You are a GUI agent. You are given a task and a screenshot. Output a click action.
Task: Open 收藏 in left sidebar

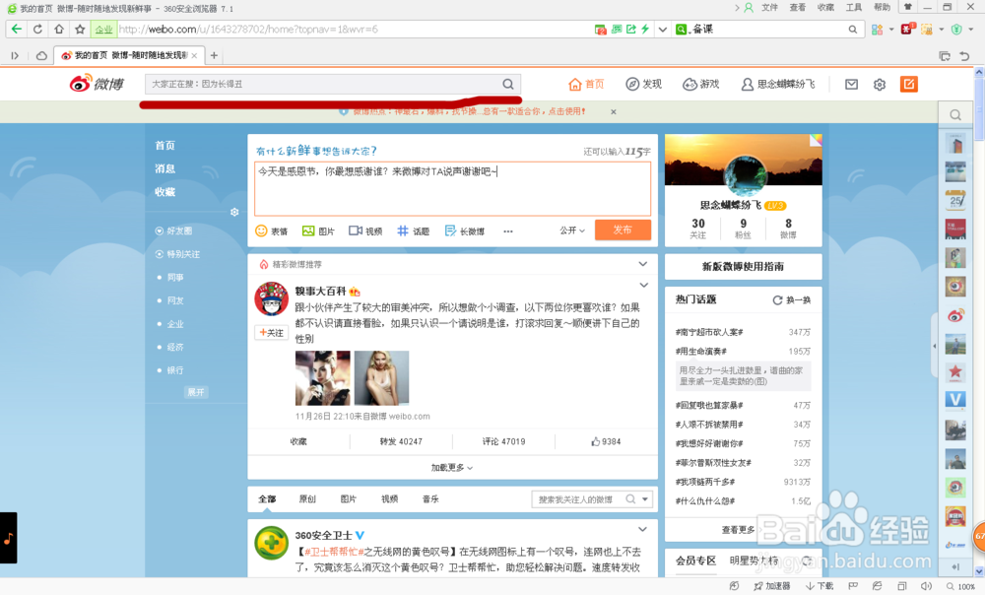click(x=165, y=192)
